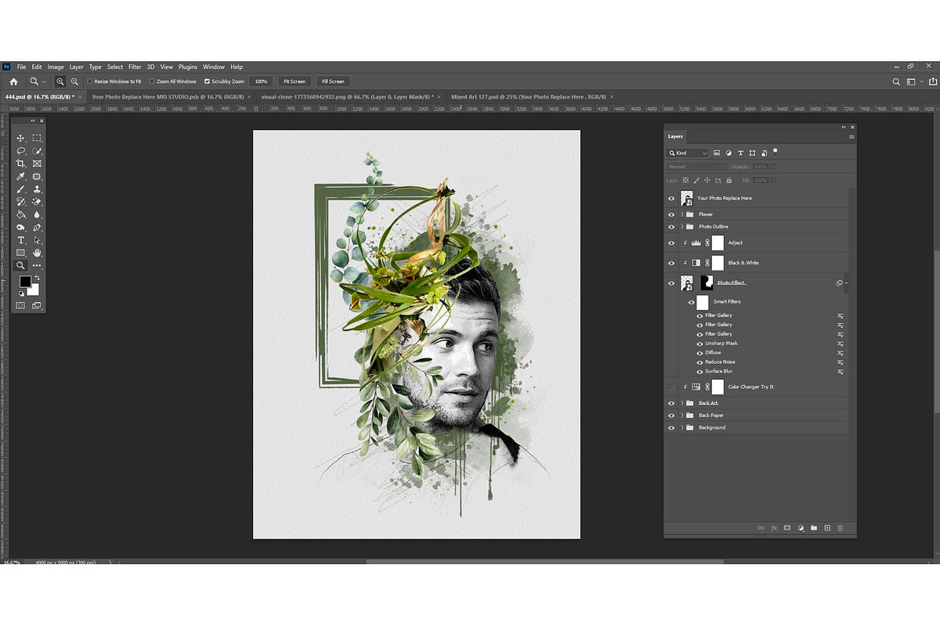The height and width of the screenshot is (626, 940).
Task: Click the Home icon in options bar
Action: (x=13, y=81)
